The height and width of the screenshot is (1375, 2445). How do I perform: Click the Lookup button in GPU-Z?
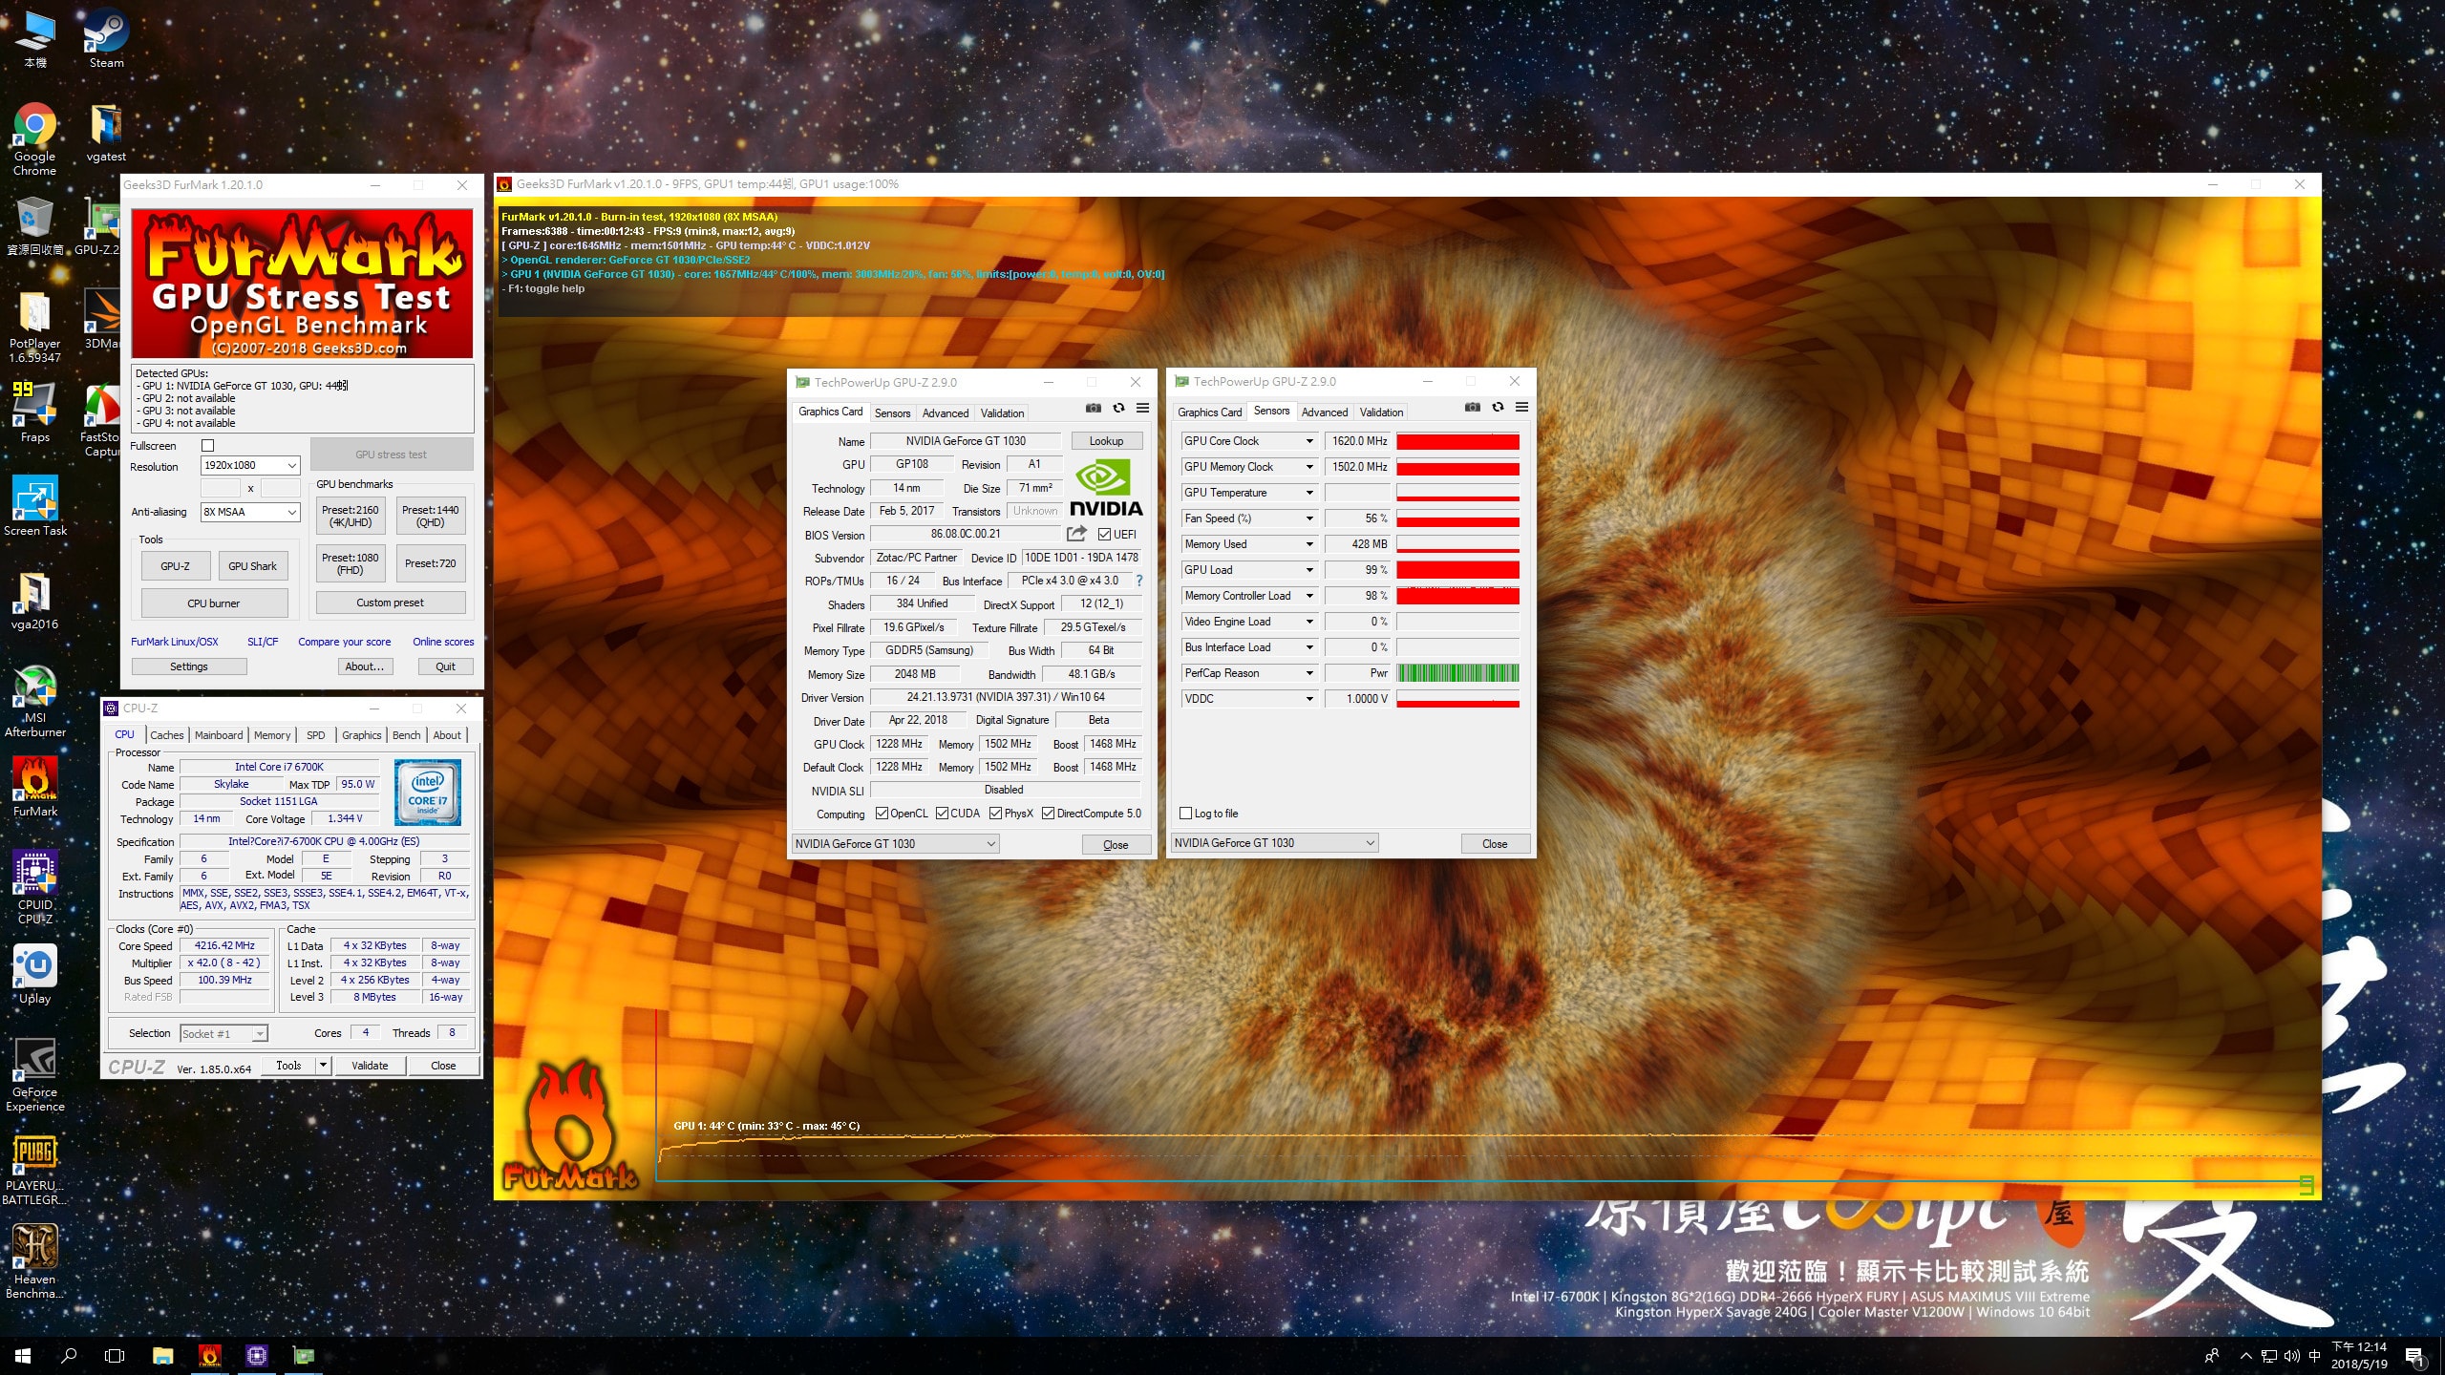coord(1106,441)
